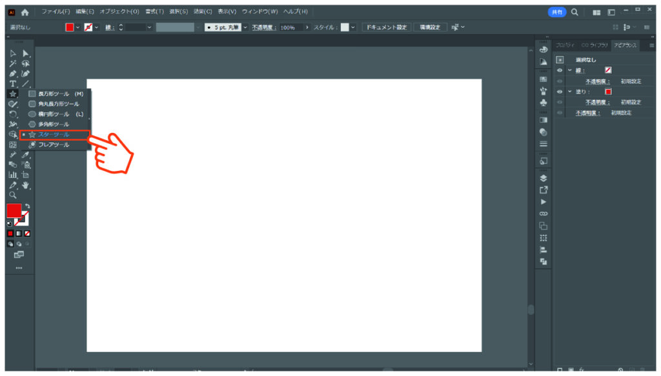Click 塗り red swatch in Appearance panel
Viewport: 661px width, 376px height.
(608, 92)
